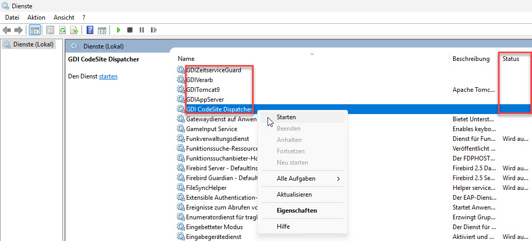Click the gear icon of Firebird Server row
Image resolution: width=532 pixels, height=241 pixels.
coord(181,168)
